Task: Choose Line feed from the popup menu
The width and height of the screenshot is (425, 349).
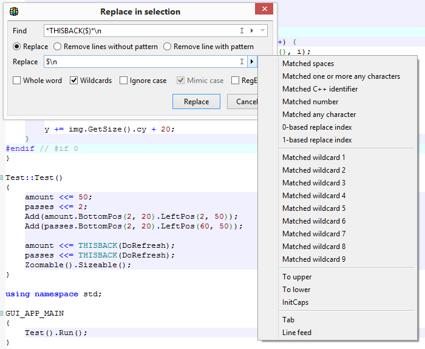Action: 297,333
